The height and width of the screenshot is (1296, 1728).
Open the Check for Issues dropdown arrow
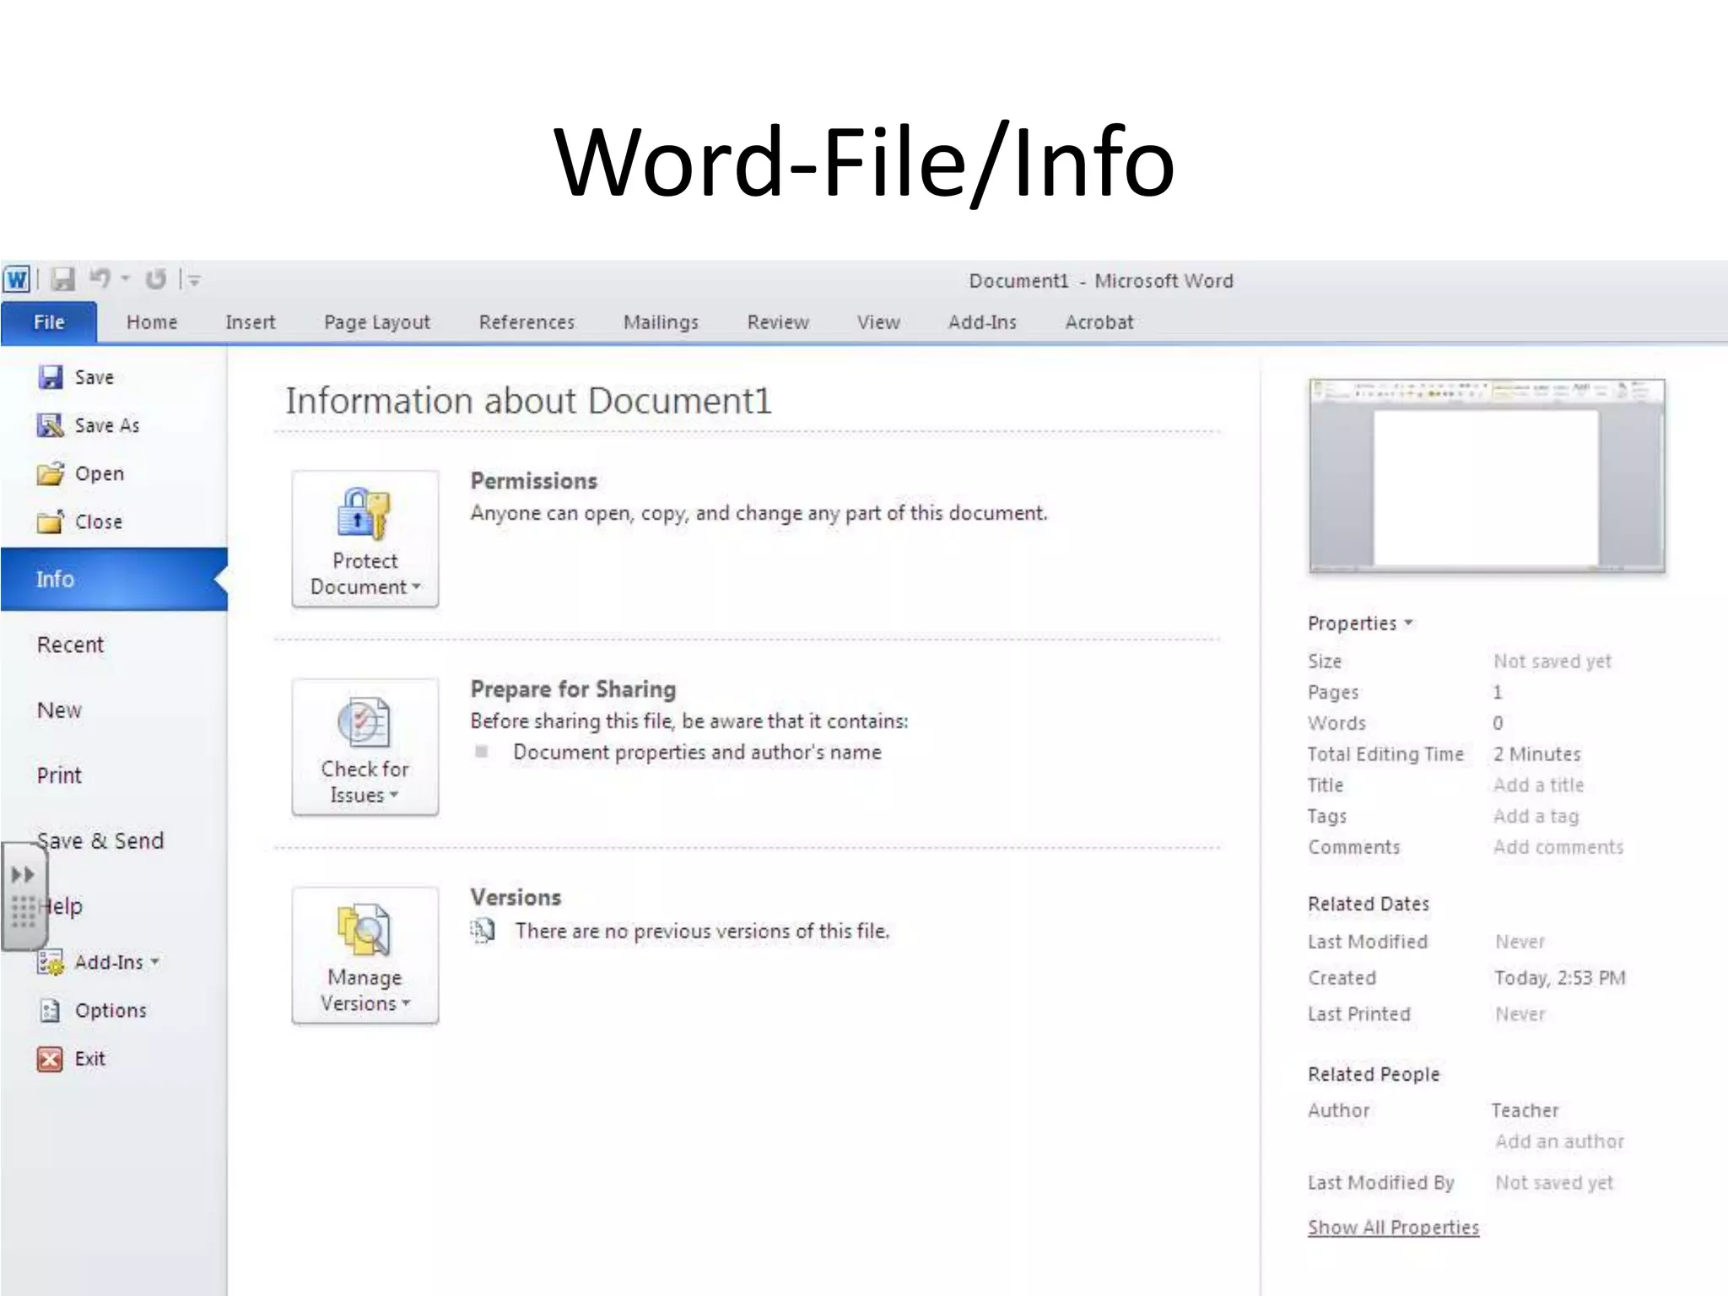pos(393,795)
